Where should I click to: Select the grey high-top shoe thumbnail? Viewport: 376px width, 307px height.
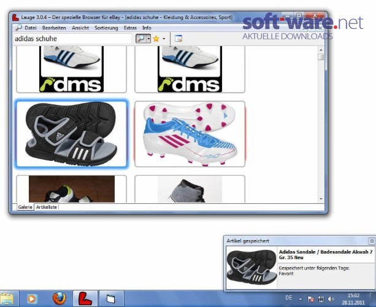190,189
